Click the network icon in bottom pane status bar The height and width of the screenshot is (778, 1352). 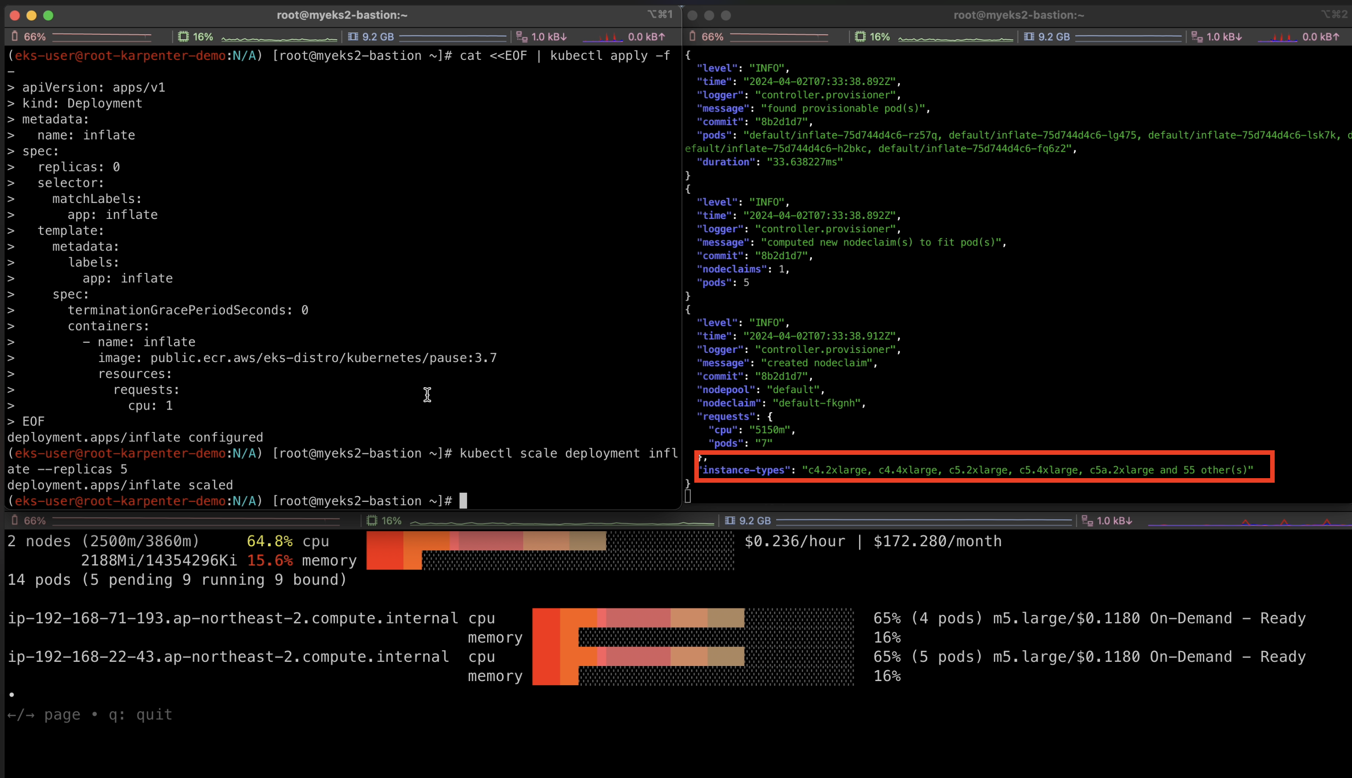click(x=1087, y=521)
